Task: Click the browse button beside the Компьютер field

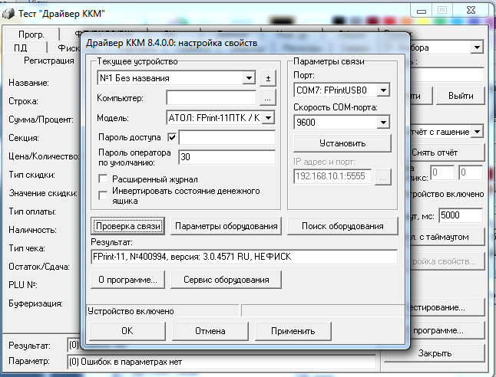Action: (x=268, y=98)
